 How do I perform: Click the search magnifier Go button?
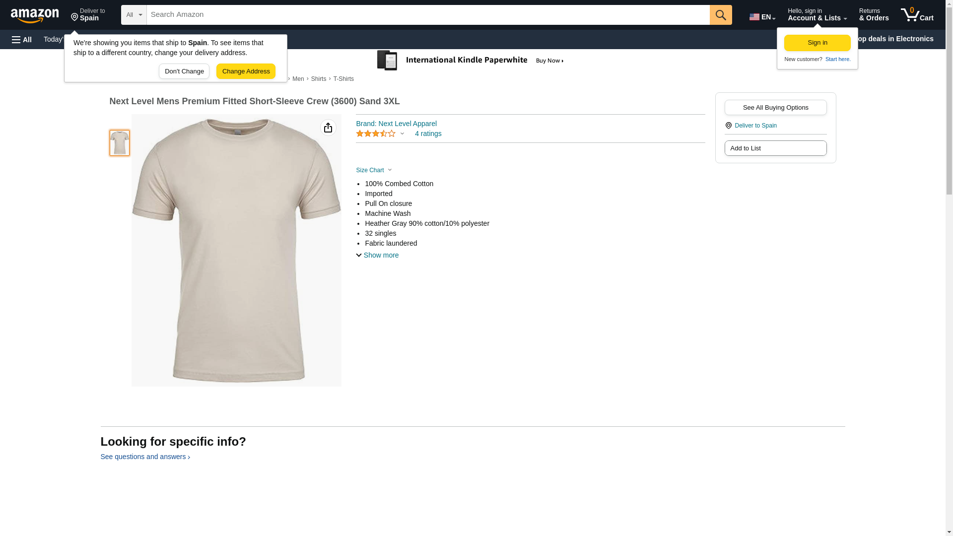coord(720,15)
